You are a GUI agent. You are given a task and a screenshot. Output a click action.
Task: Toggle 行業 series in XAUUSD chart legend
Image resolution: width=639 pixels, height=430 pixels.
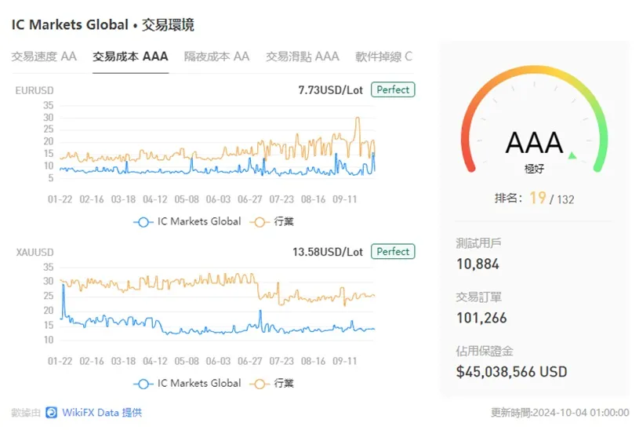(x=272, y=384)
